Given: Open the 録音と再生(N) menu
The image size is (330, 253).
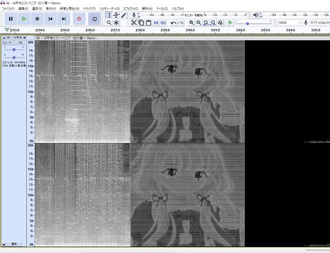Looking at the screenshot, I should point(69,9).
